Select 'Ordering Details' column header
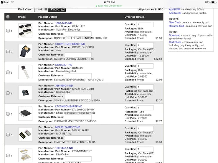Viewport: 218px width, 163px height. [134, 17]
